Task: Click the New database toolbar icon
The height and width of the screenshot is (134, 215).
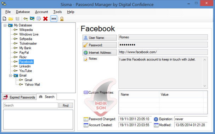Action: (5, 19)
